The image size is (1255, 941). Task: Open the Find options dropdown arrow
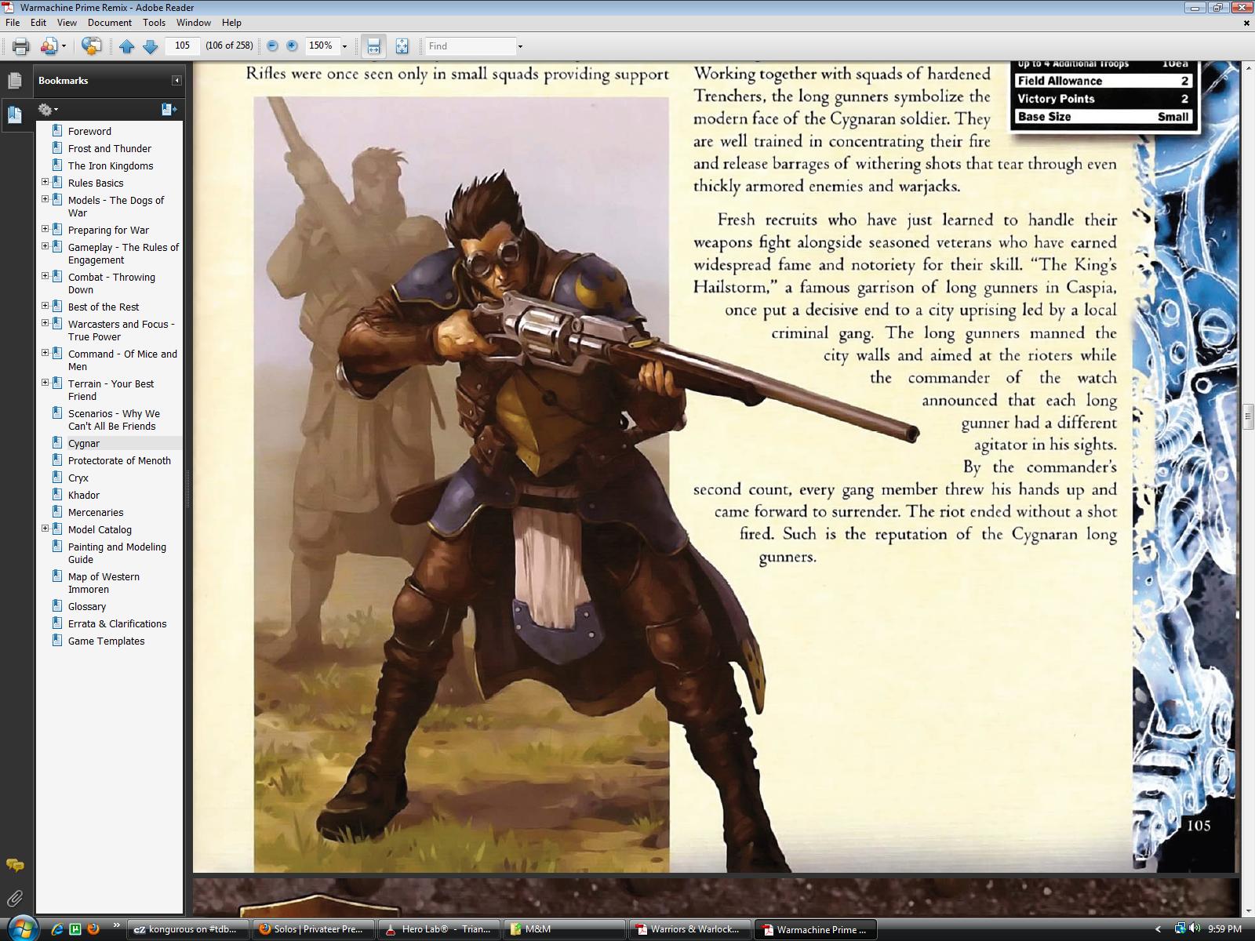pyautogui.click(x=520, y=46)
